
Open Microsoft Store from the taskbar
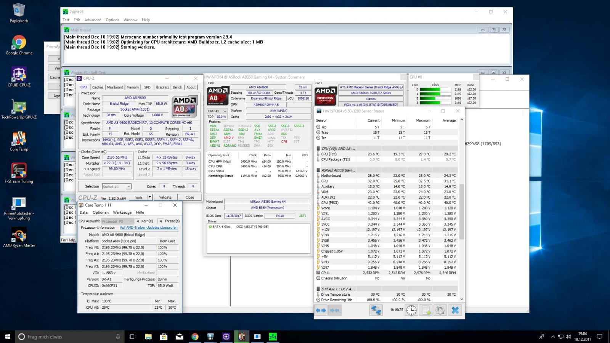[164, 337]
